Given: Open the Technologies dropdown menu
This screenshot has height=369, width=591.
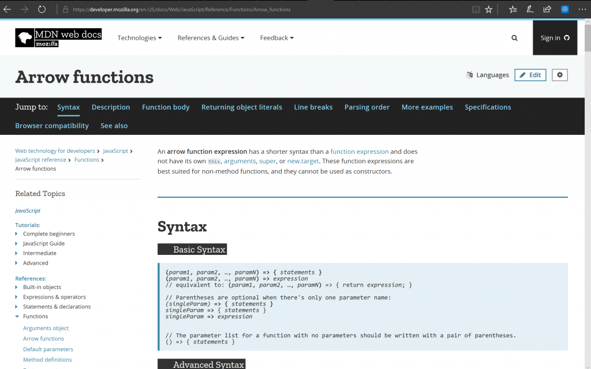Looking at the screenshot, I should pos(140,37).
